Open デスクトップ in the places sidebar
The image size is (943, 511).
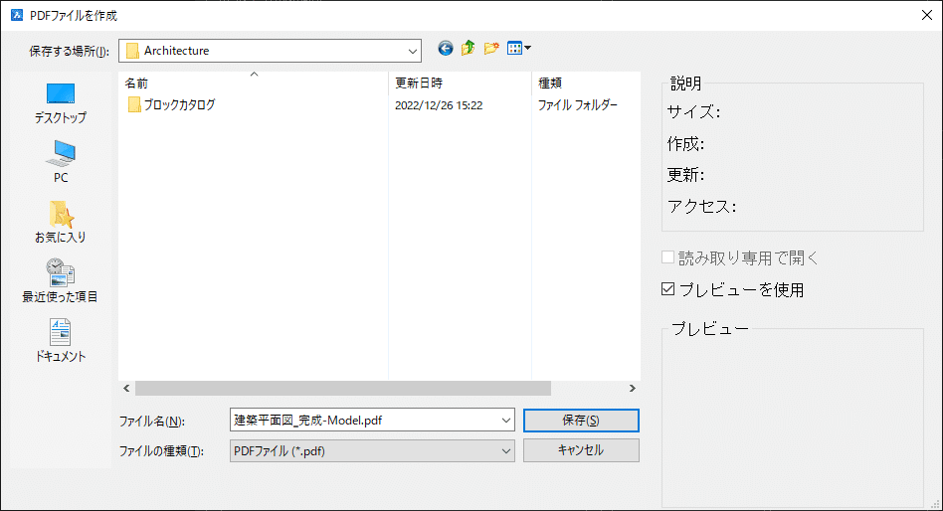[60, 103]
